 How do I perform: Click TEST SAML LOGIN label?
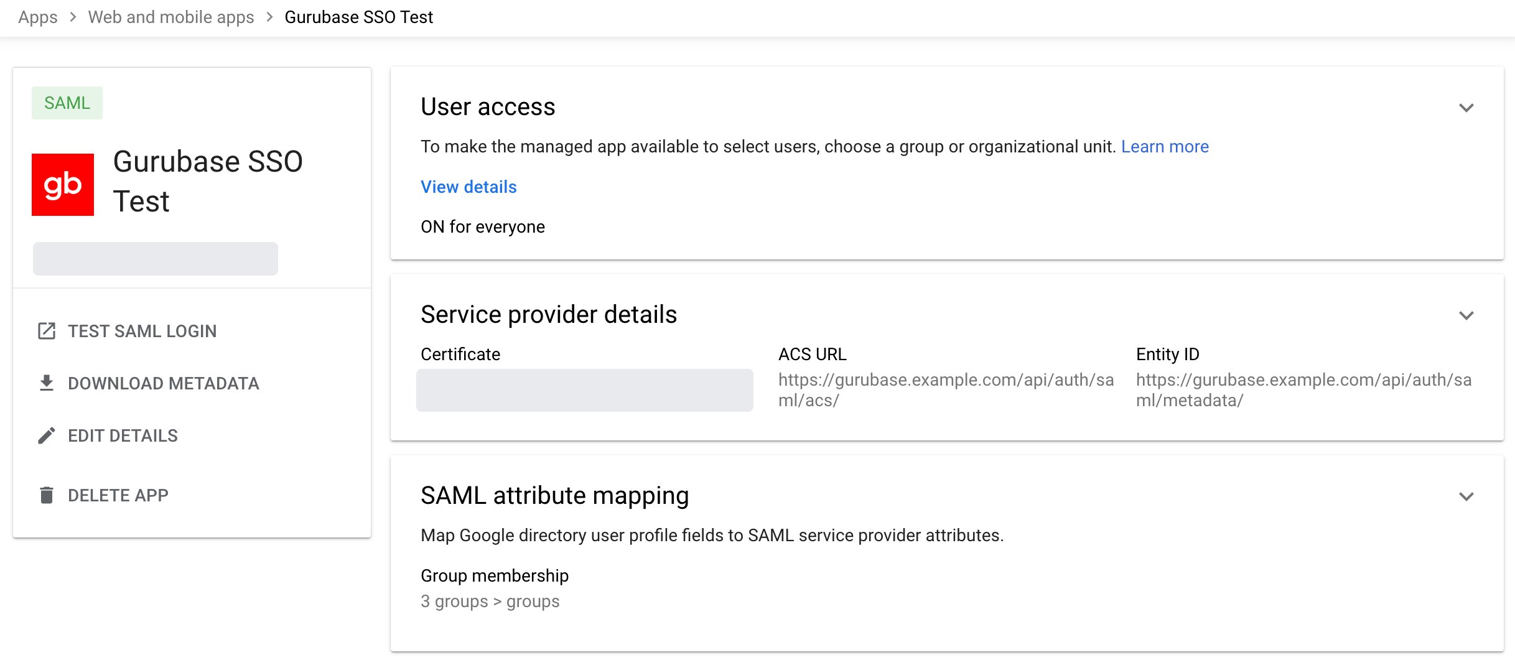tap(142, 331)
